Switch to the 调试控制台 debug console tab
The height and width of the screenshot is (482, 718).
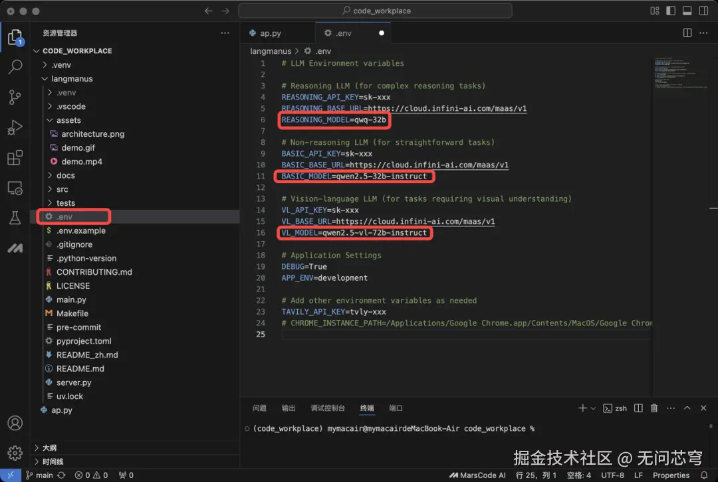pyautogui.click(x=327, y=408)
